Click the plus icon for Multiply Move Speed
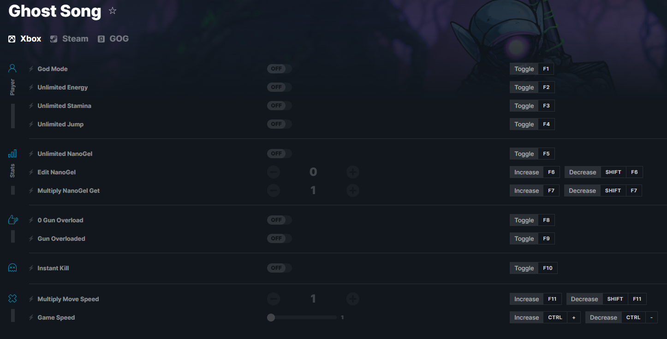 tap(353, 299)
